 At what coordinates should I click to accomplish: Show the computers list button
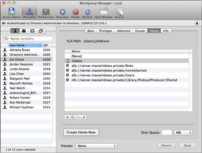pyautogui.click(x=32, y=31)
